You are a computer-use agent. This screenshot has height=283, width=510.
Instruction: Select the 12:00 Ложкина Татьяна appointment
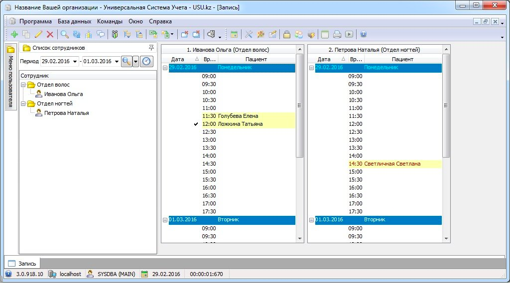coord(249,124)
